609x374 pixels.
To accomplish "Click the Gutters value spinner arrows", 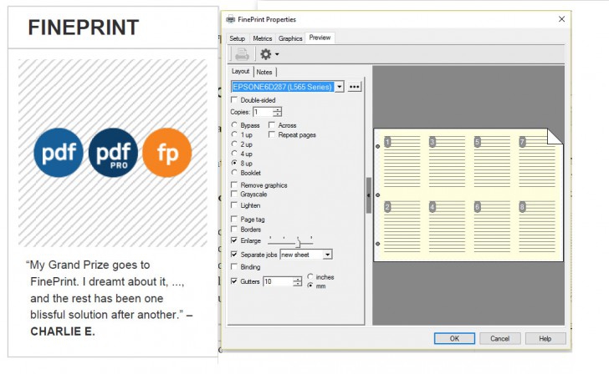I will click(x=297, y=281).
